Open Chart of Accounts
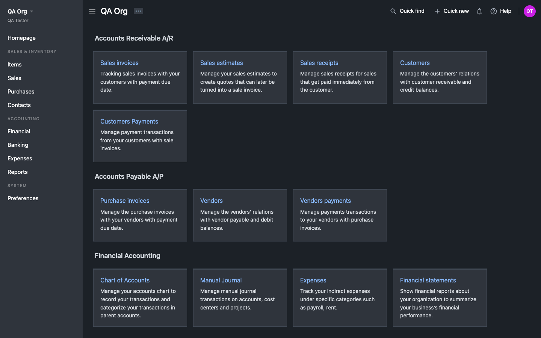 pos(125,280)
